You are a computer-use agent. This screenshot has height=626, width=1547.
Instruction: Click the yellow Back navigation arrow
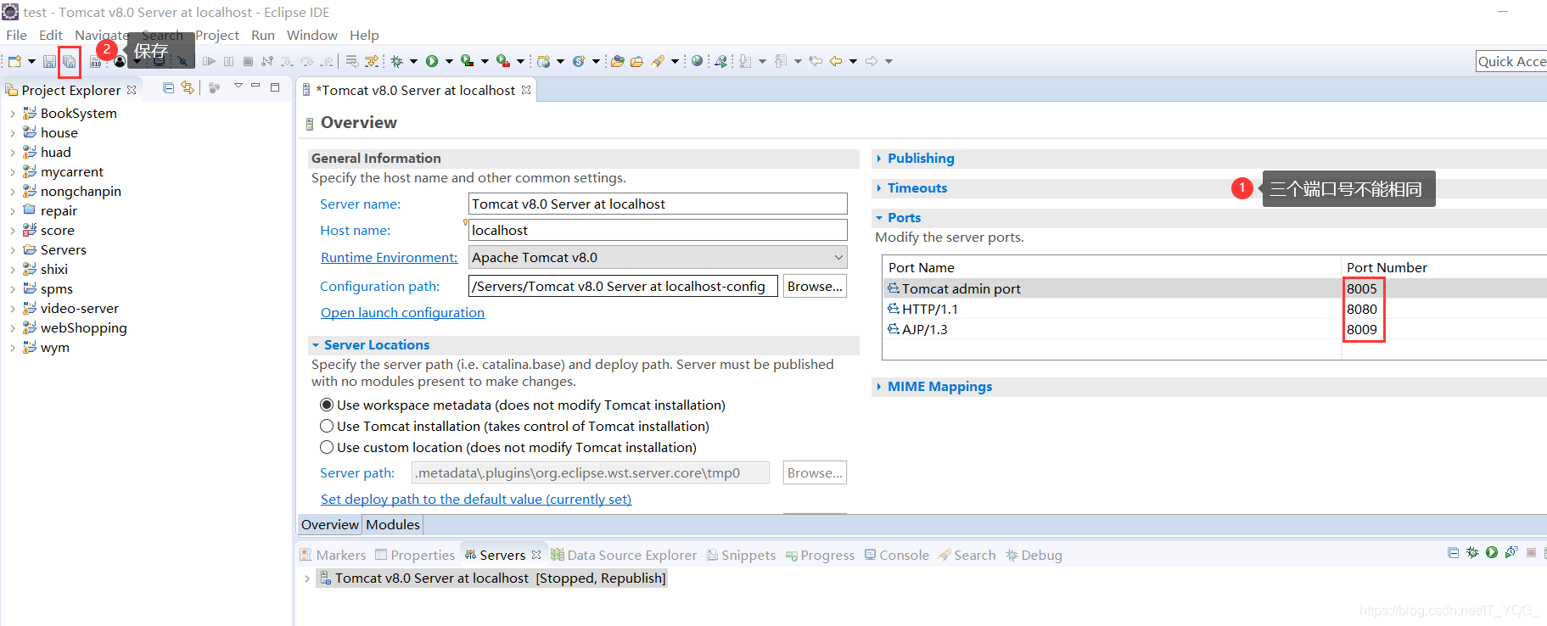click(x=836, y=61)
